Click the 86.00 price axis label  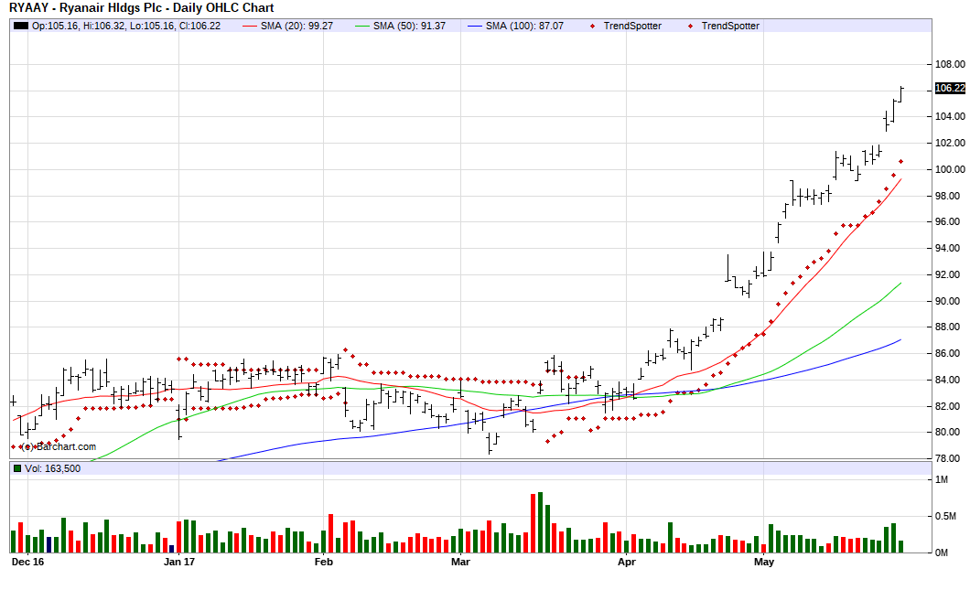tap(950, 354)
